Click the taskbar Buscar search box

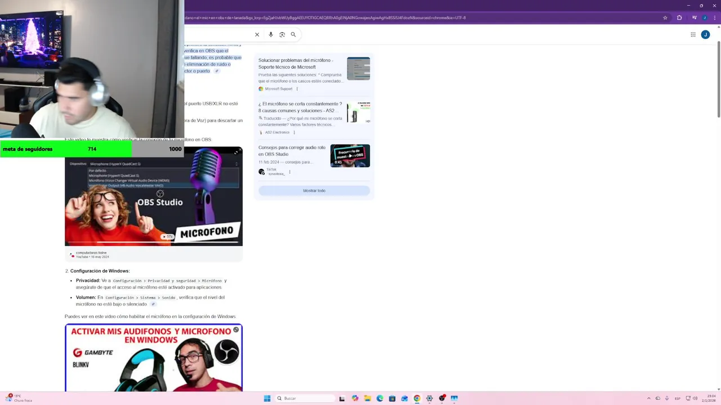pos(304,398)
